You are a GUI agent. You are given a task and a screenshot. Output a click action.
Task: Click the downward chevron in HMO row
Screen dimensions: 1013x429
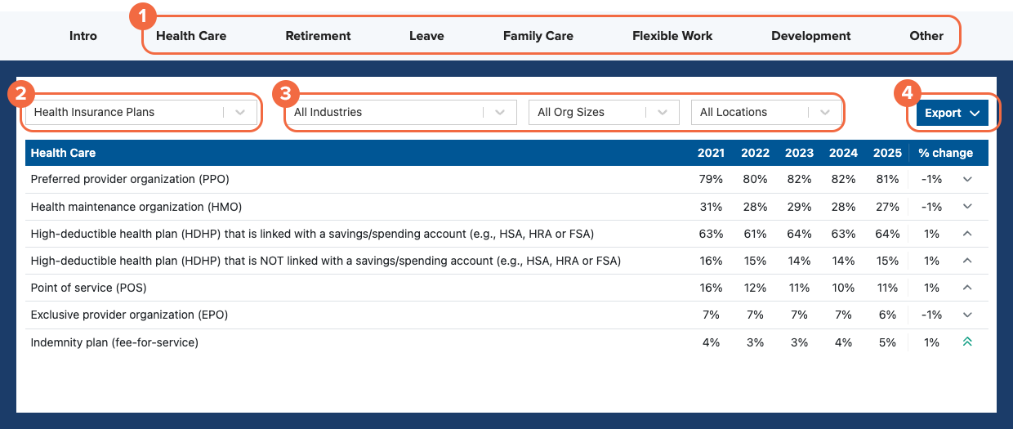(x=967, y=207)
